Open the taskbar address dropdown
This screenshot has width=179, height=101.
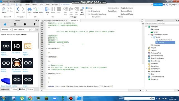click(x=150, y=98)
